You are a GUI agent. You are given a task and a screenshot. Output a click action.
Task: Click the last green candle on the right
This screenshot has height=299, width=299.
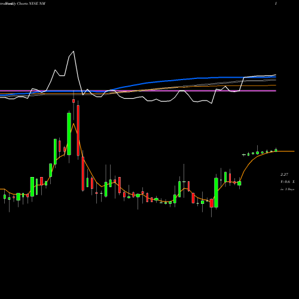(276, 150)
